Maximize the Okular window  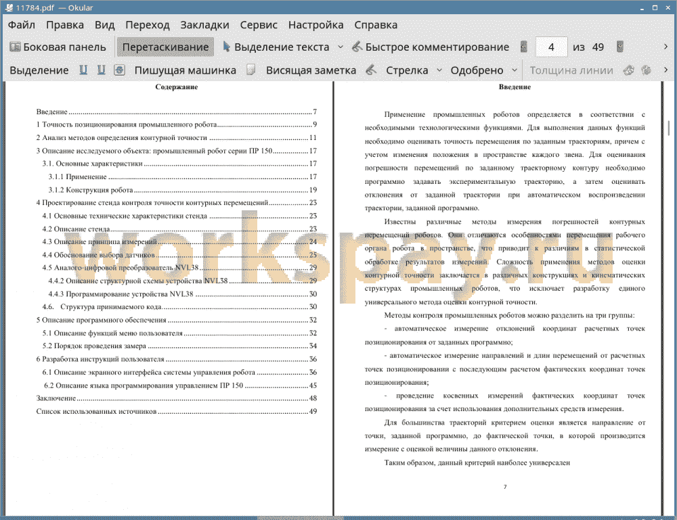(655, 7)
